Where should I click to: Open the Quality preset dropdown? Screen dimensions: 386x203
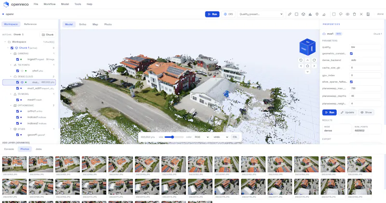click(261, 14)
